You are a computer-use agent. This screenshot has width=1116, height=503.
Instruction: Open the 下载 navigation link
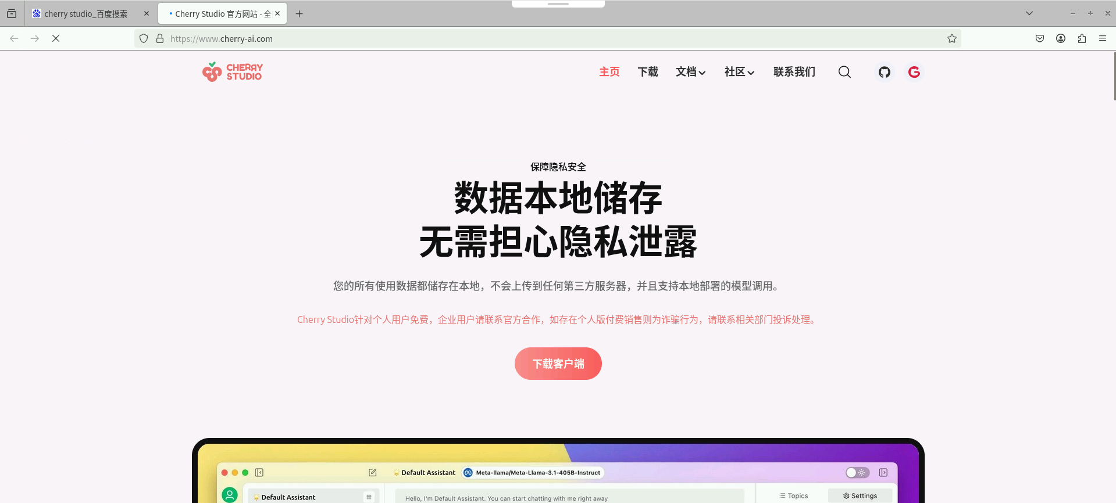pos(648,72)
